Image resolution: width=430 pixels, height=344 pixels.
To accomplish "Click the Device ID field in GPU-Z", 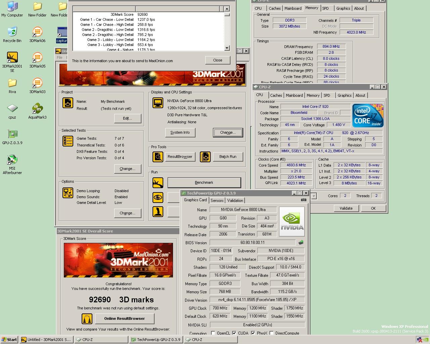I will pos(221,251).
